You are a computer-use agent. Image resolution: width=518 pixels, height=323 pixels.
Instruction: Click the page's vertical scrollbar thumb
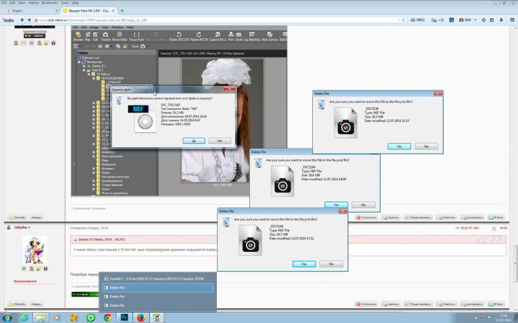tap(515, 264)
